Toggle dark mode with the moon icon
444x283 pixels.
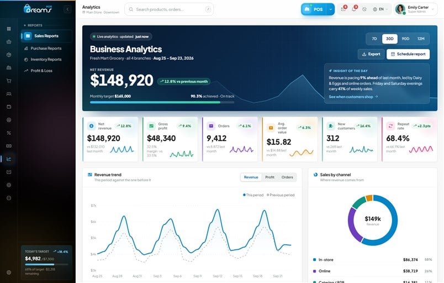(x=364, y=9)
